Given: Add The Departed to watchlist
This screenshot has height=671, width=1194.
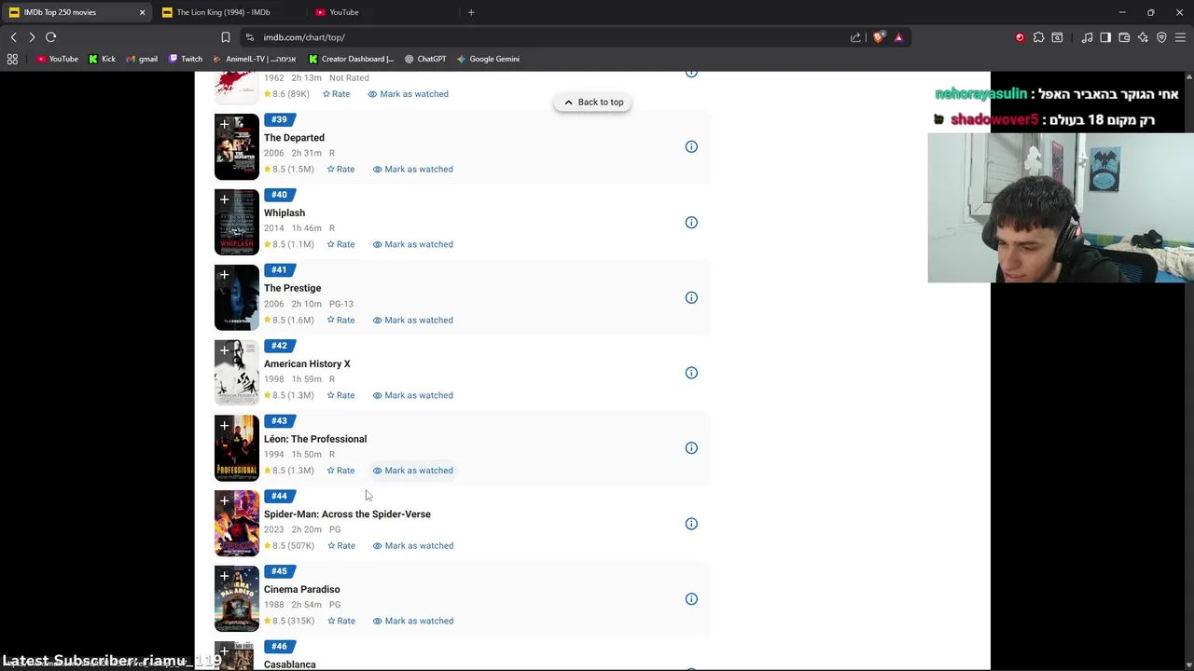Looking at the screenshot, I should click(x=224, y=124).
